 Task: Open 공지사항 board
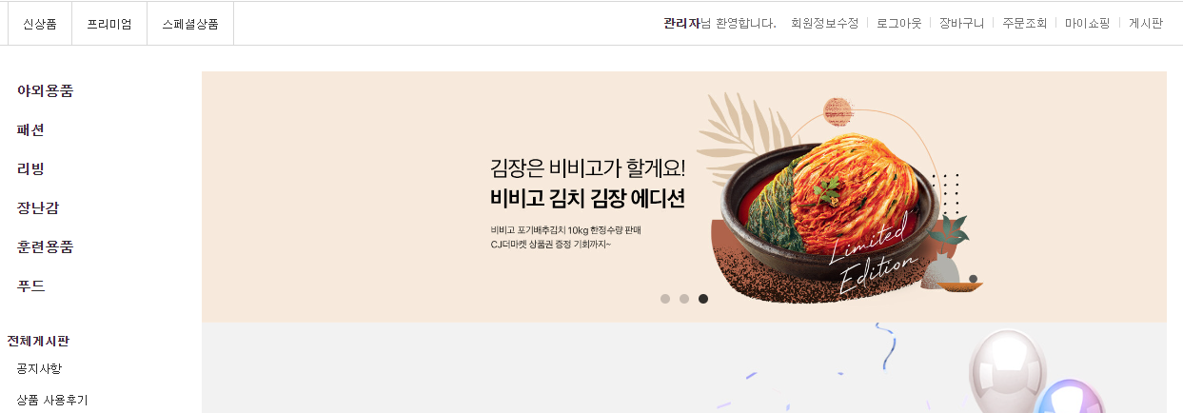pos(39,369)
